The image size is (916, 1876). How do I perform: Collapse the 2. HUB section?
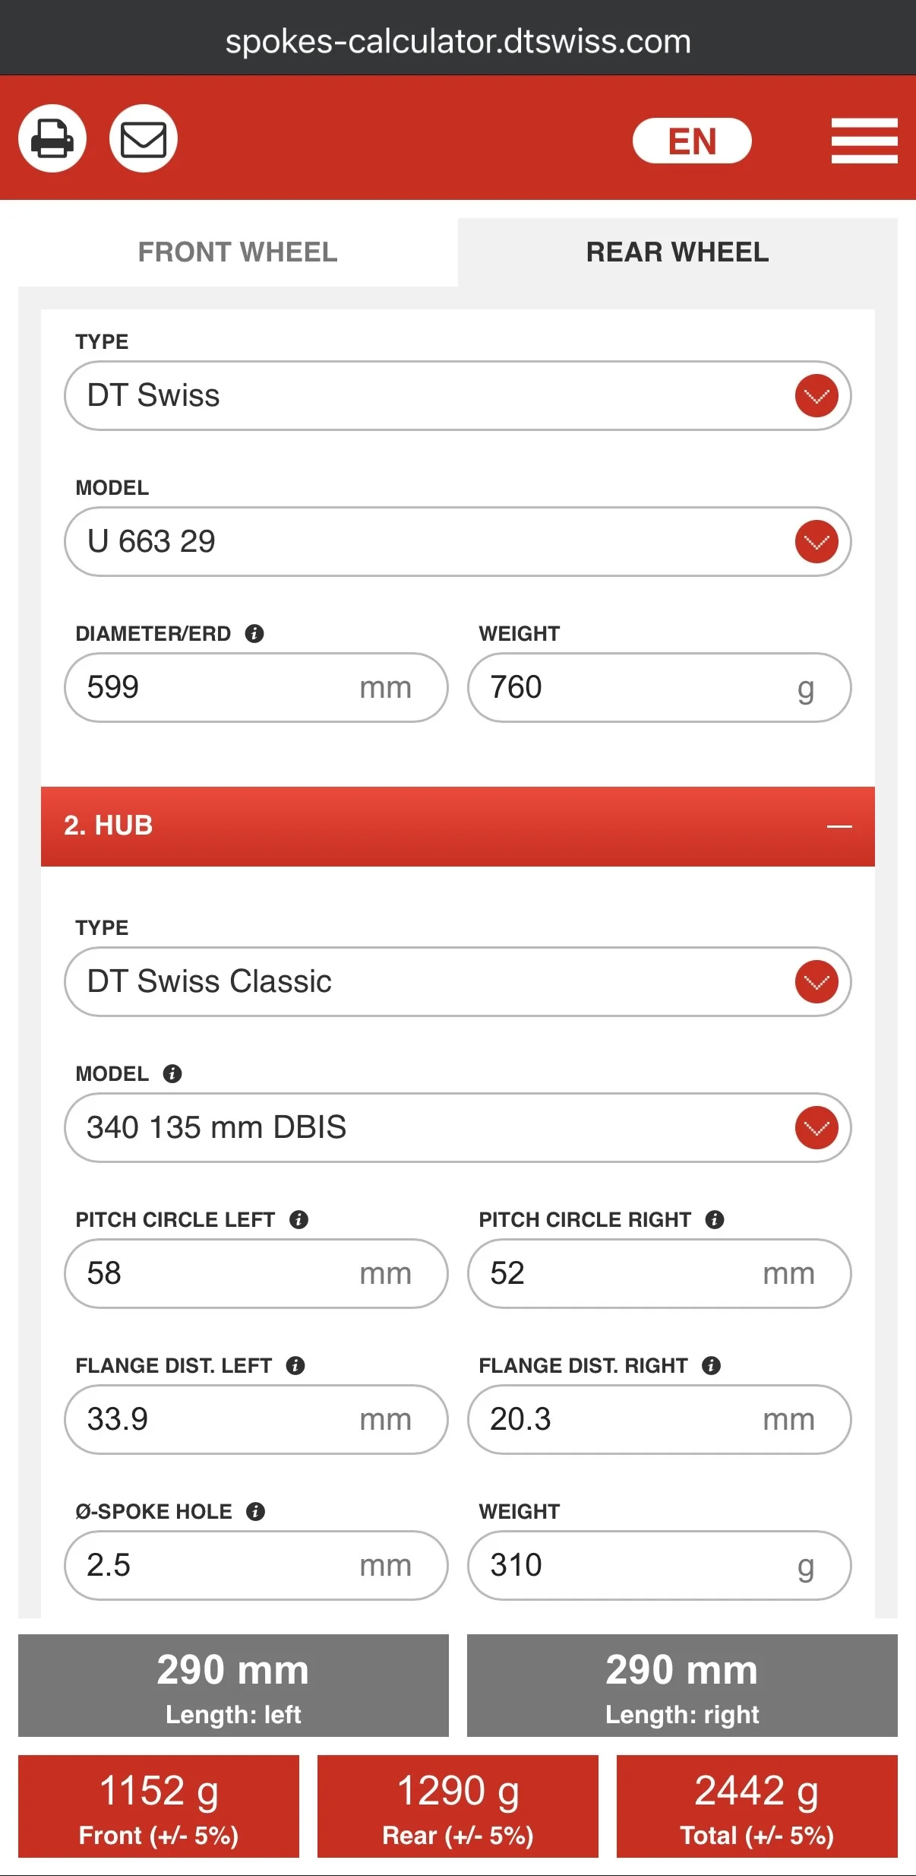point(839,826)
